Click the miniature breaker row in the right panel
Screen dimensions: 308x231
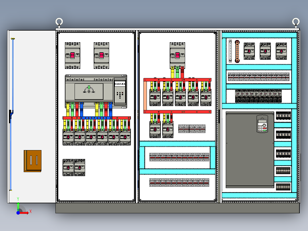click(259, 77)
